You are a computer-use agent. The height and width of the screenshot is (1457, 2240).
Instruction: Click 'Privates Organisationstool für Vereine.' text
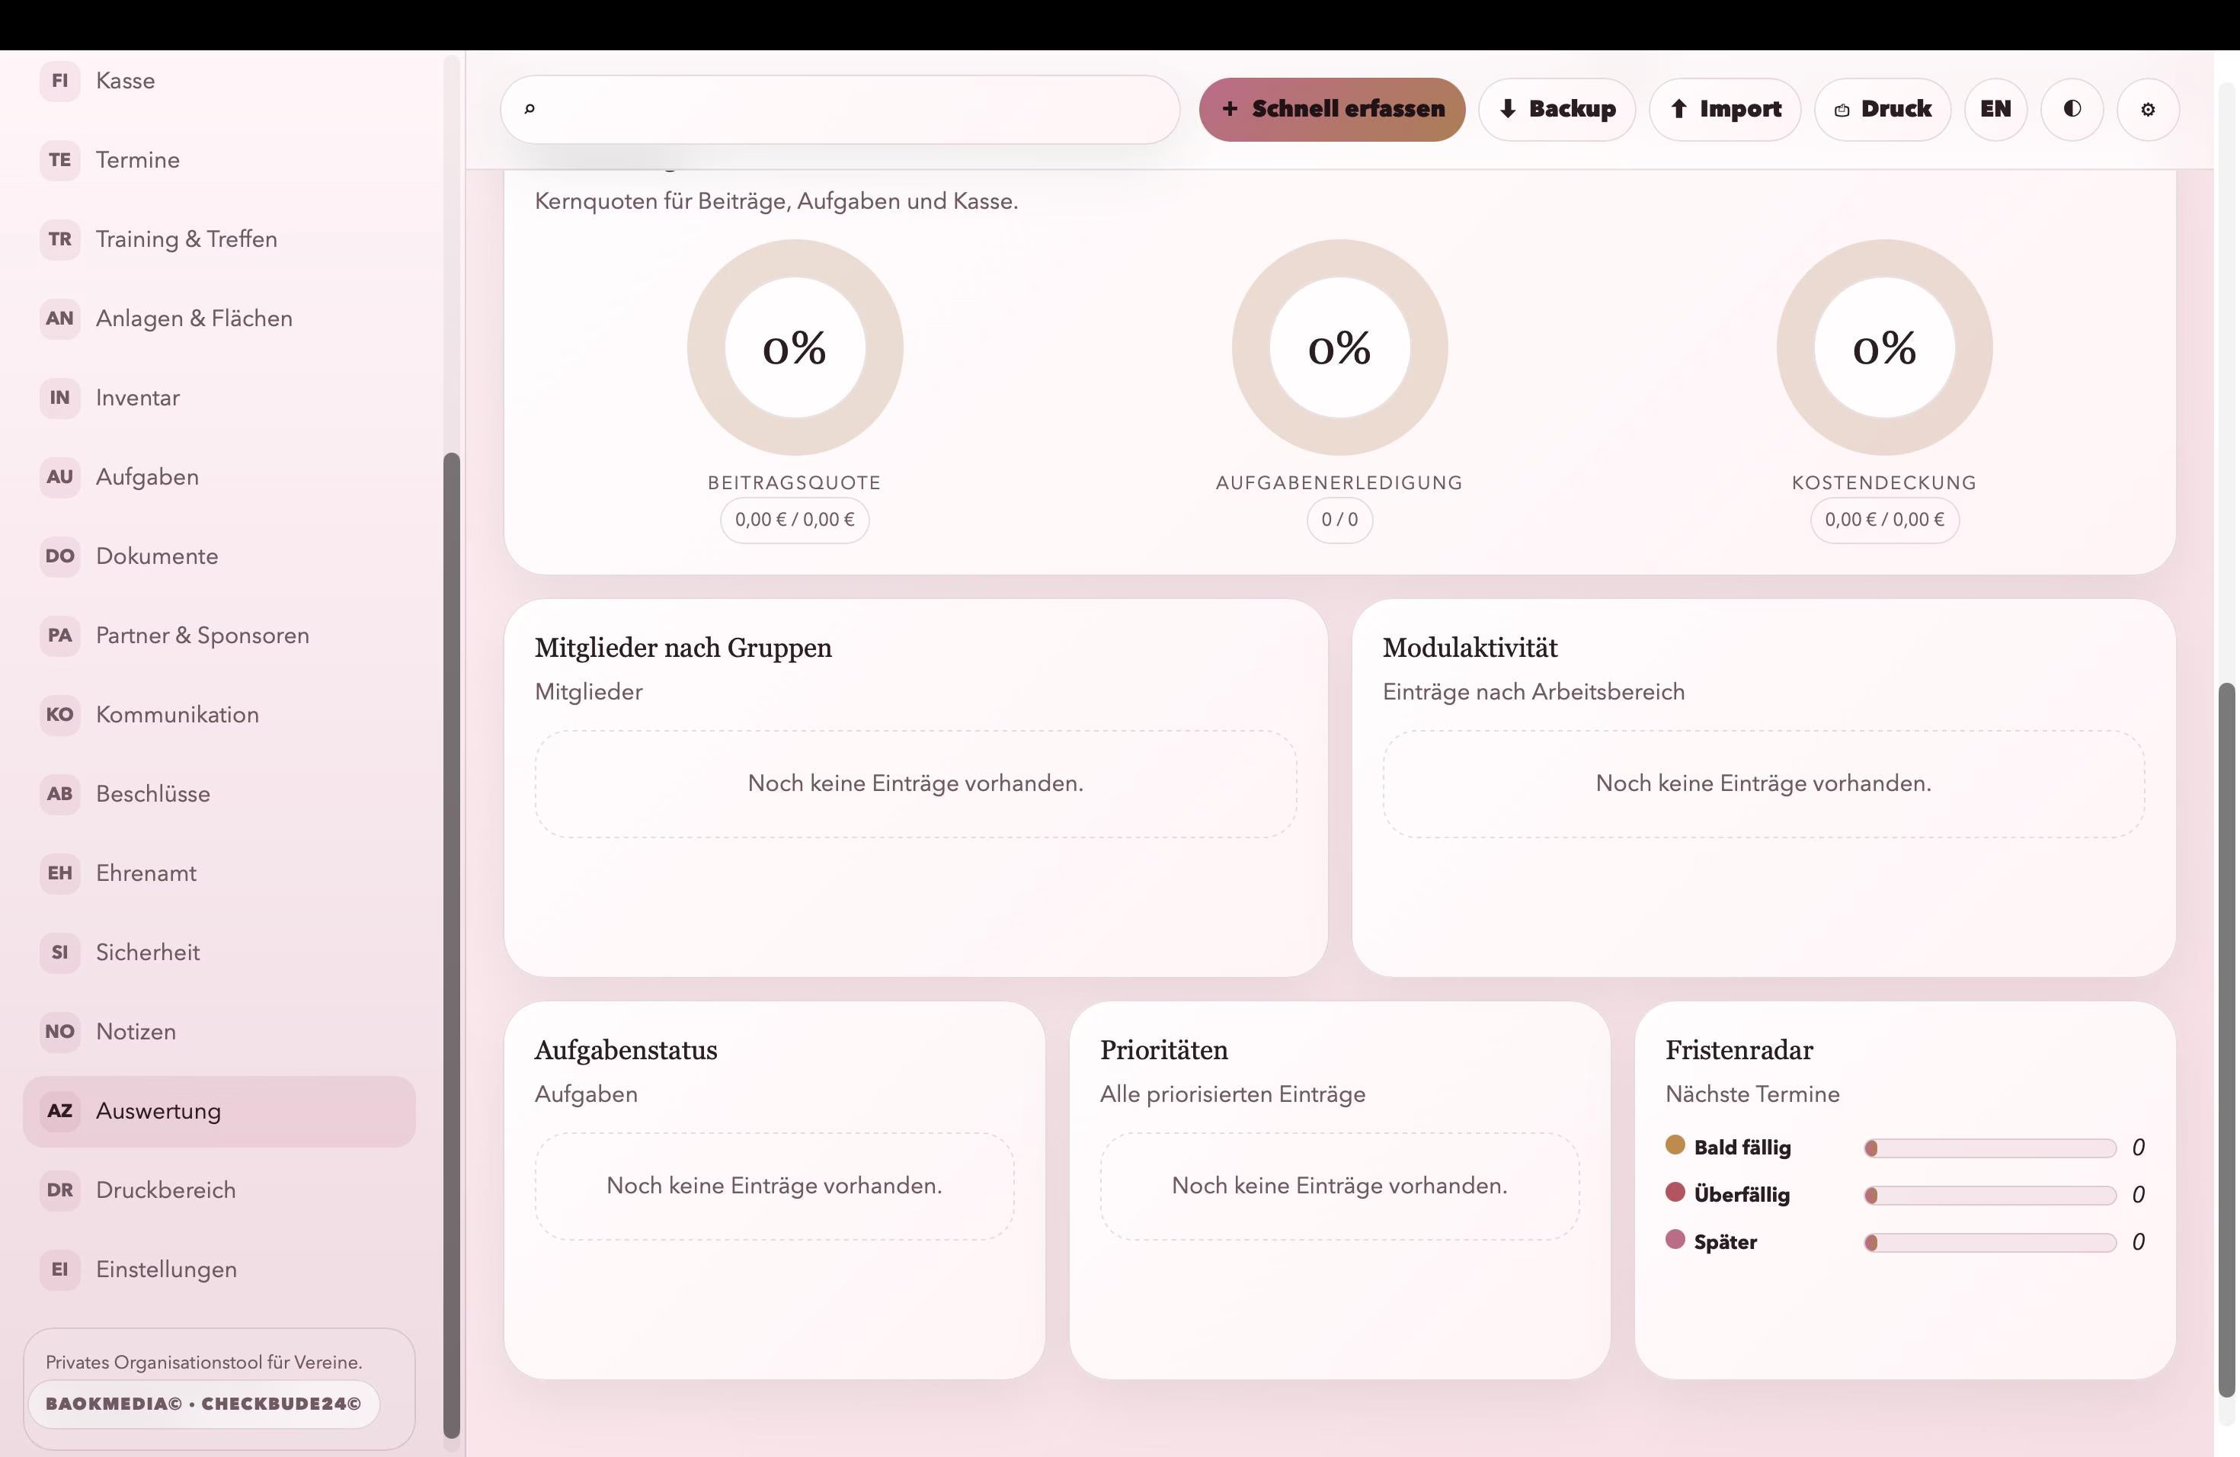pos(204,1362)
